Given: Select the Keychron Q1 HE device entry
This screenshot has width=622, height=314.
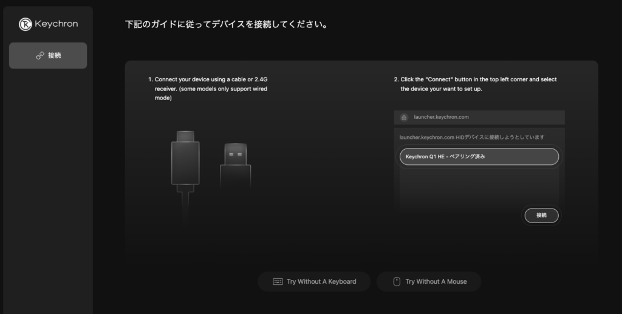Looking at the screenshot, I should [479, 156].
